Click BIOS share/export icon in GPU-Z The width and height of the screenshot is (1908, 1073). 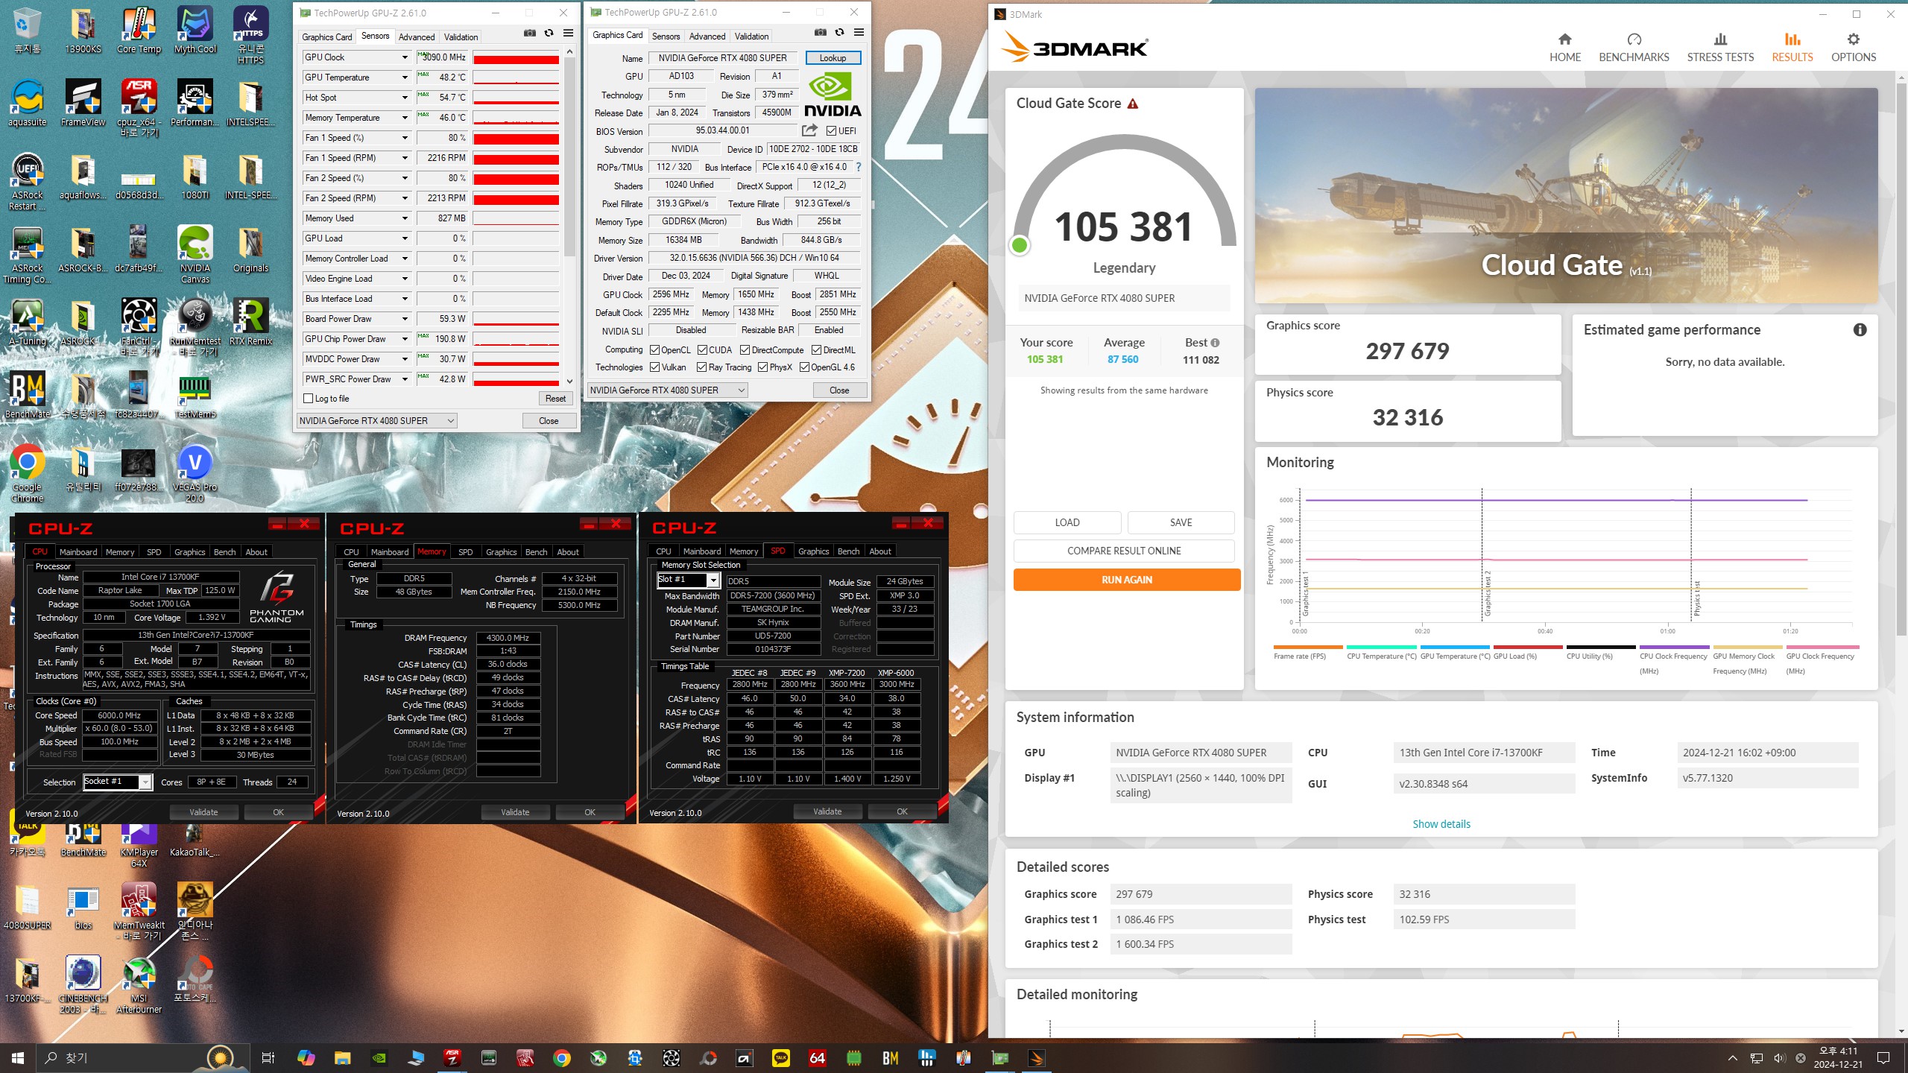(x=809, y=130)
